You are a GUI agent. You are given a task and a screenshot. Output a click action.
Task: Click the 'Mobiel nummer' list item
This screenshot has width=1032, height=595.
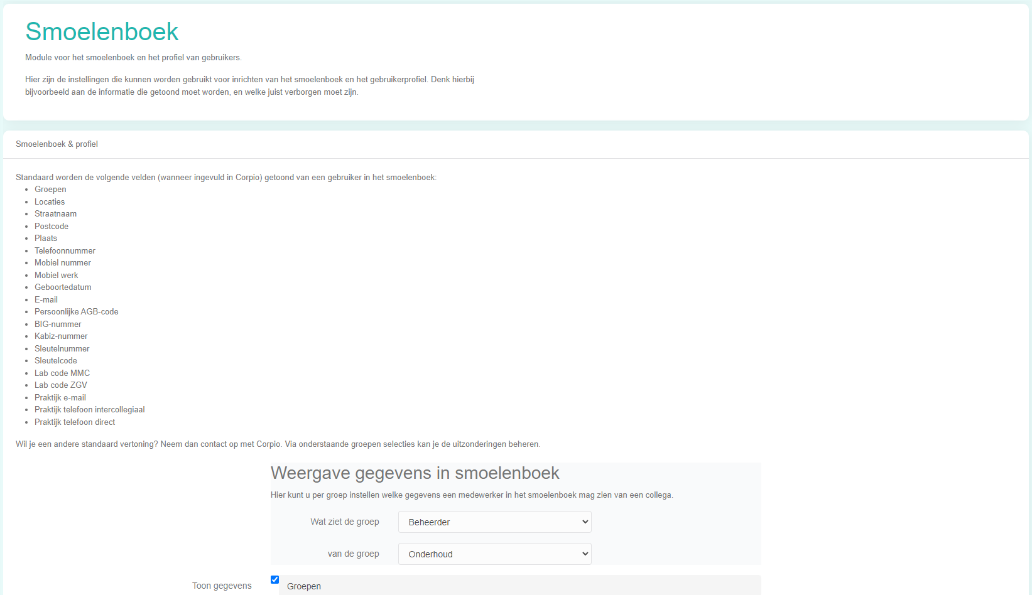63,262
